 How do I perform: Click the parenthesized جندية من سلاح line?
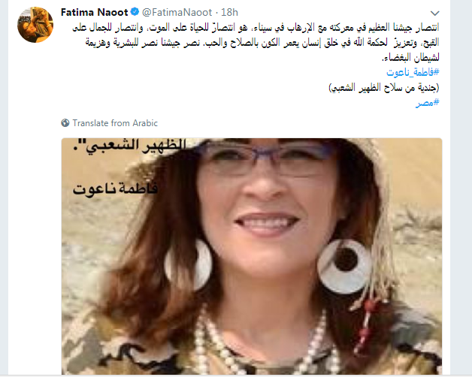click(x=384, y=88)
